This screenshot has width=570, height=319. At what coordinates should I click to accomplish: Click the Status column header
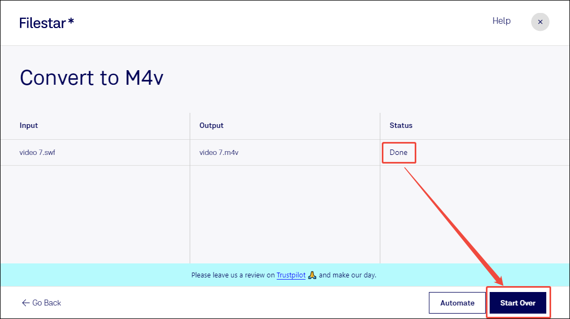point(401,125)
